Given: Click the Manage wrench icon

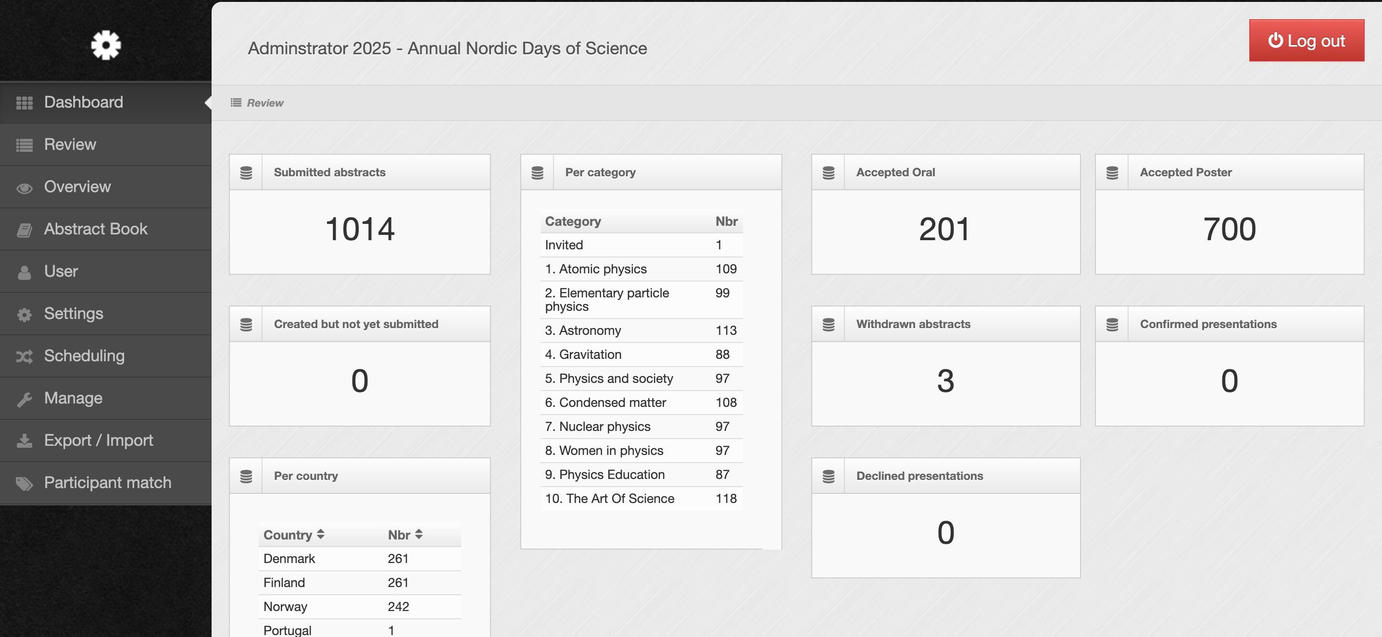Looking at the screenshot, I should pos(25,399).
